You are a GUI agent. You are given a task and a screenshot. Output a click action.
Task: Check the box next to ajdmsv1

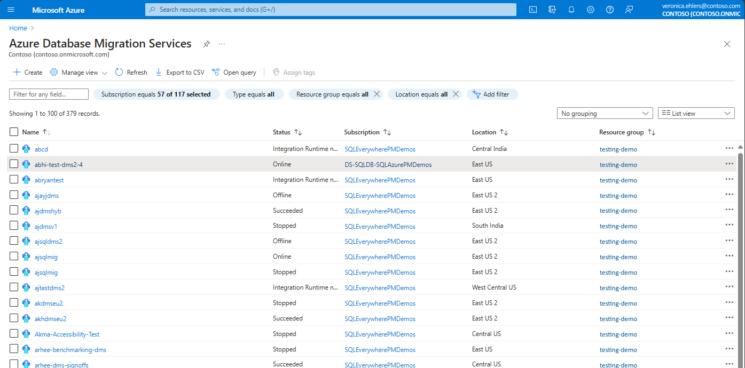point(14,226)
